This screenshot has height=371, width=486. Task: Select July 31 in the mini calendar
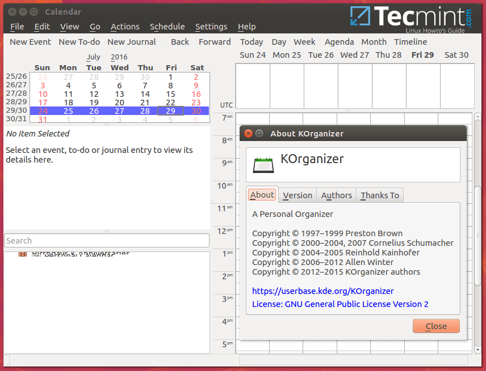(43, 120)
